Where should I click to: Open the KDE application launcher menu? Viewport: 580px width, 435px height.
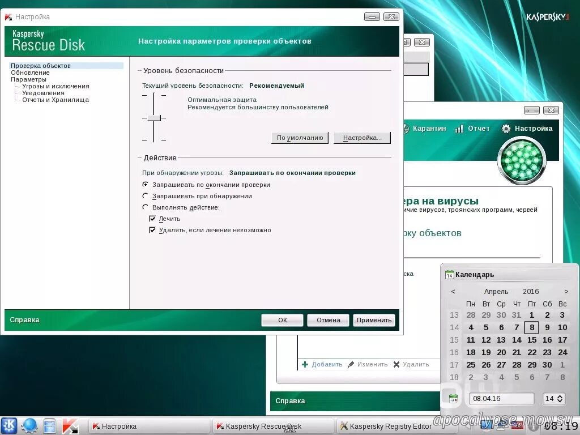9,426
